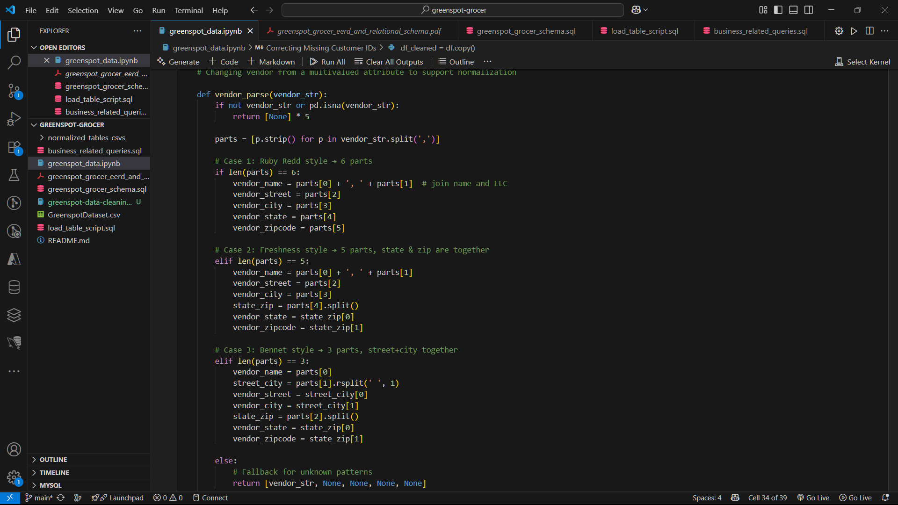Click Copilot status icon in status bar
This screenshot has width=898, height=505.
735,498
